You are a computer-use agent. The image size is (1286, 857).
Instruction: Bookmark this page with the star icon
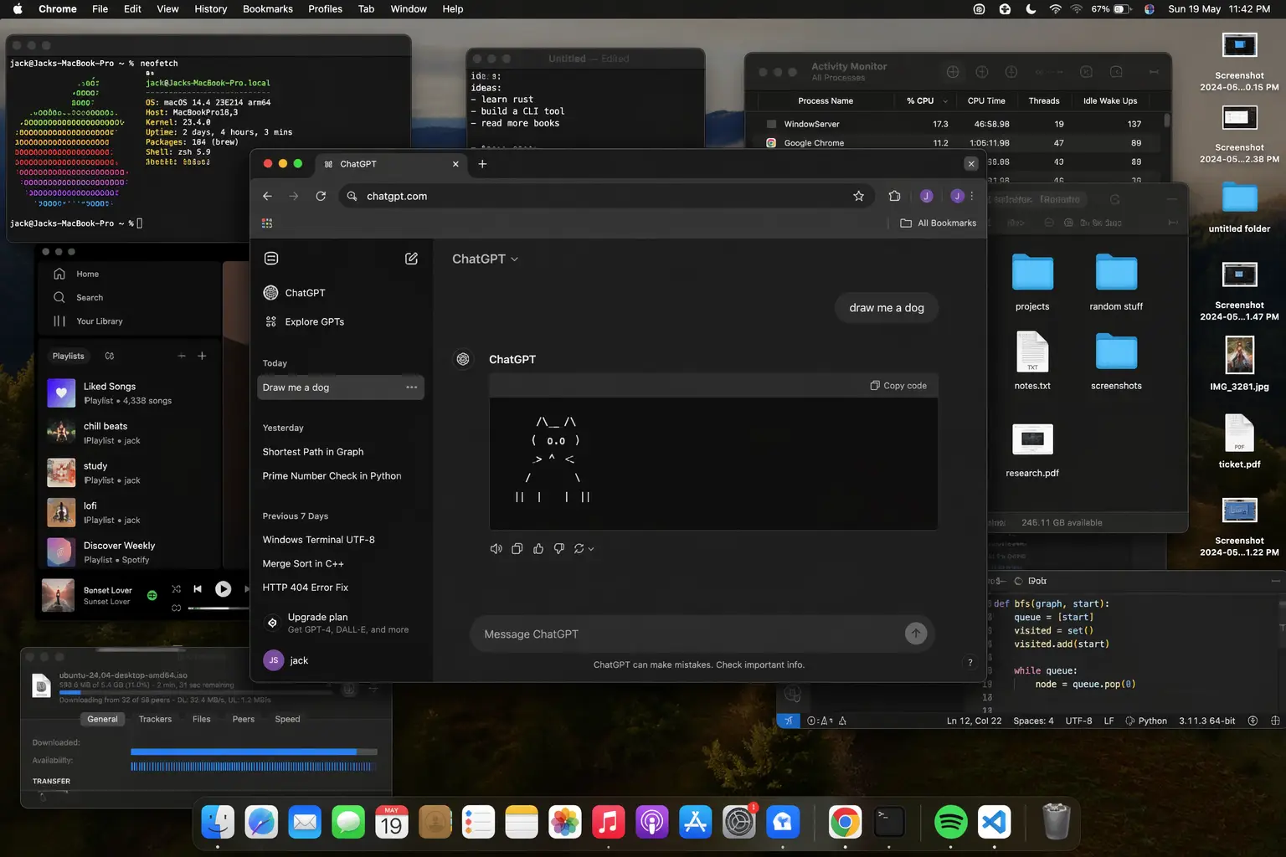858,196
